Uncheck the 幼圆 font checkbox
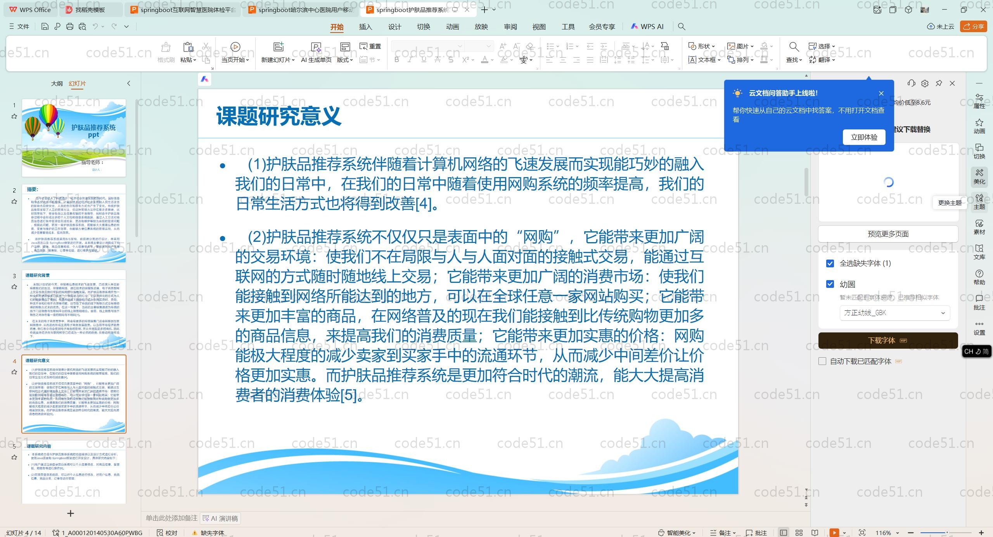The height and width of the screenshot is (537, 993). (830, 284)
